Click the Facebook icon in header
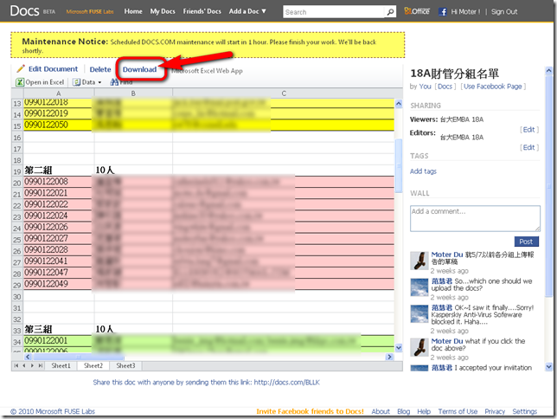557x419 pixels. click(443, 12)
